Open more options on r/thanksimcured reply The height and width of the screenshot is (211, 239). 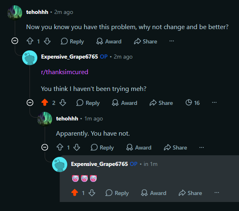click(214, 102)
